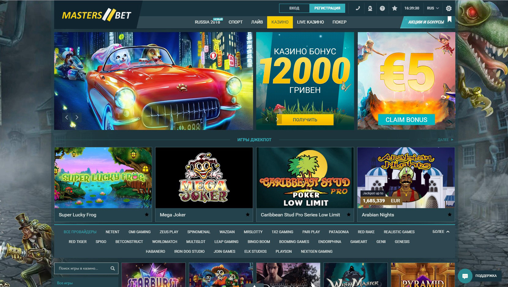Favorite Mega Joker with star
This screenshot has height=287, width=508.
point(248,215)
